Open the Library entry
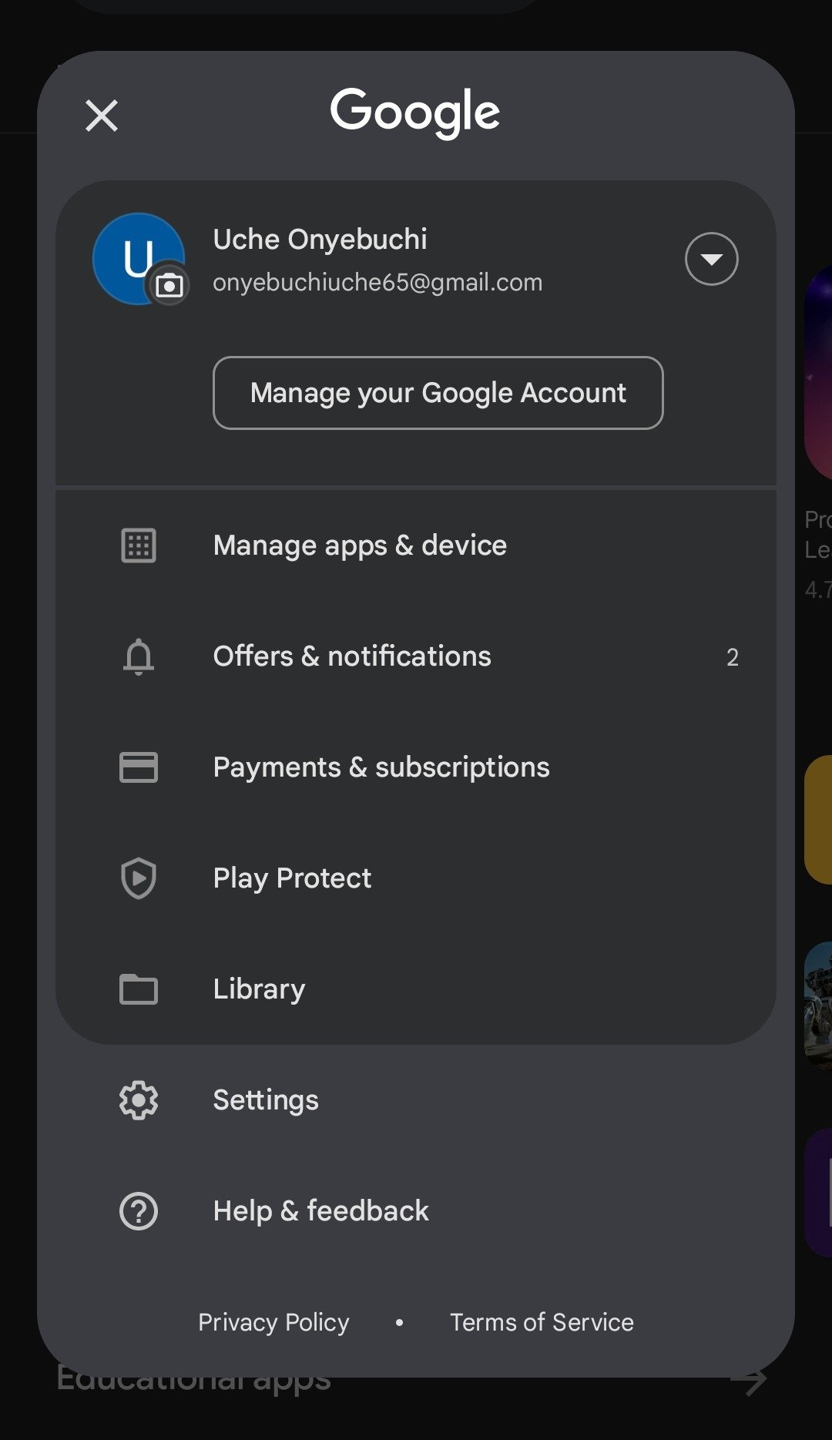832x1440 pixels. coord(259,989)
